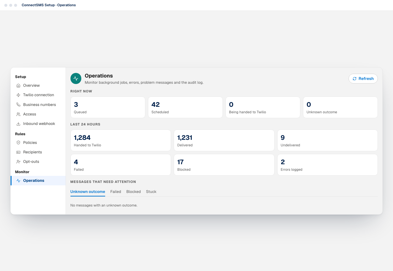Click the Unknown outcome stat card

pos(340,107)
